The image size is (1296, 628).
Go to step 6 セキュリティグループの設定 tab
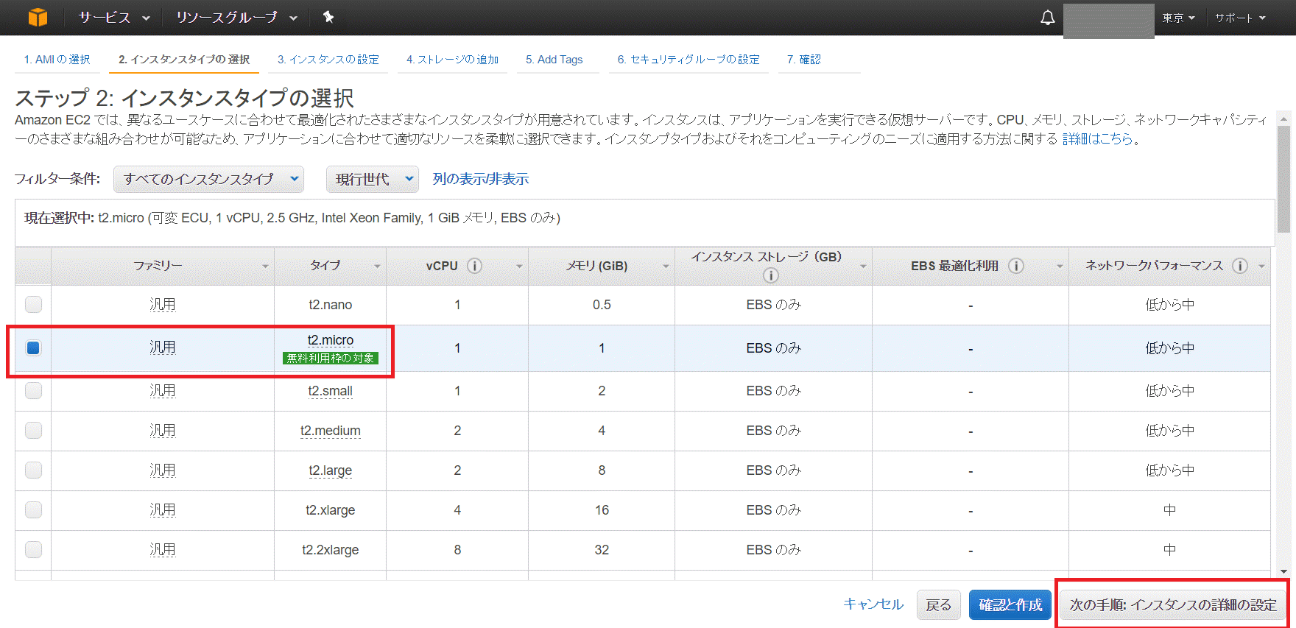(x=688, y=59)
